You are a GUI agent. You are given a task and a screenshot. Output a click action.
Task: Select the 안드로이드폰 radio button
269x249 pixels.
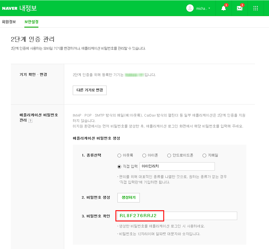(169, 155)
